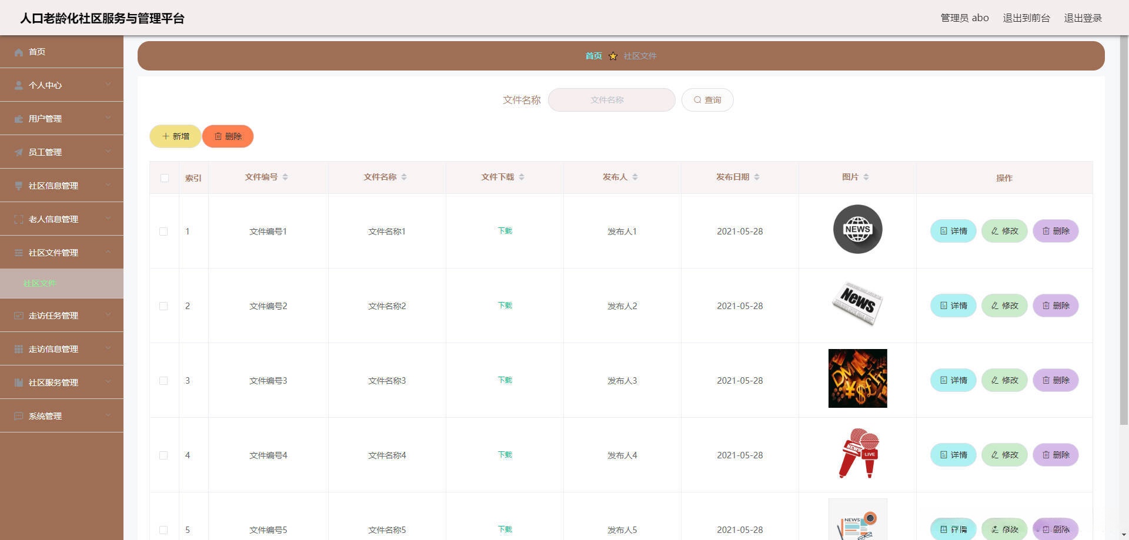
Task: Select the checkbox for row 5
Action: (163, 530)
